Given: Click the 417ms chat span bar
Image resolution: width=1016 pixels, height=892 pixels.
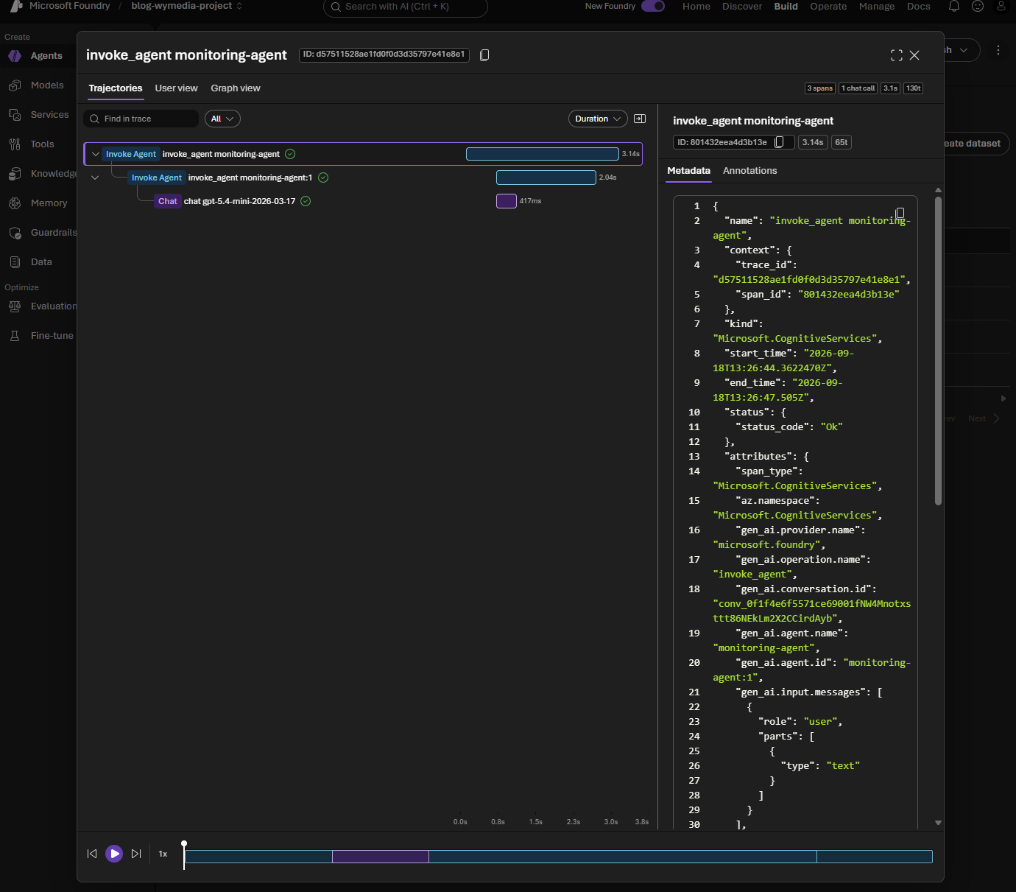Looking at the screenshot, I should click(507, 201).
